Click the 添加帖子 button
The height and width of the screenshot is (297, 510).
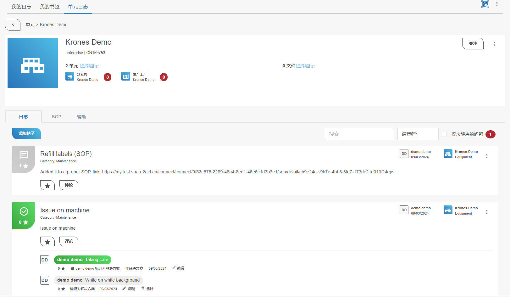coord(26,133)
